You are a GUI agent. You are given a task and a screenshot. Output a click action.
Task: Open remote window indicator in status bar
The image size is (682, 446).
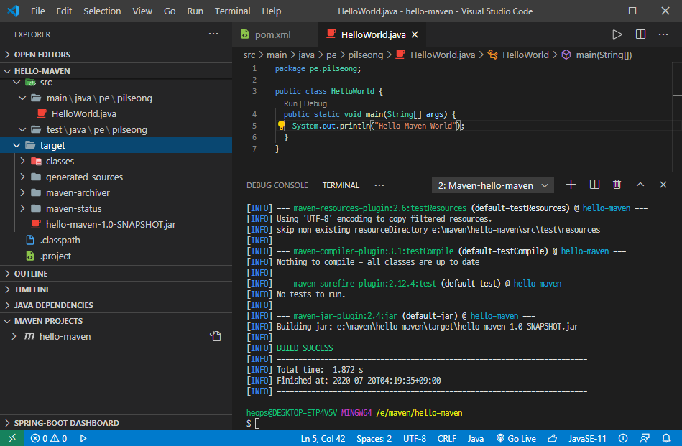[x=12, y=438]
